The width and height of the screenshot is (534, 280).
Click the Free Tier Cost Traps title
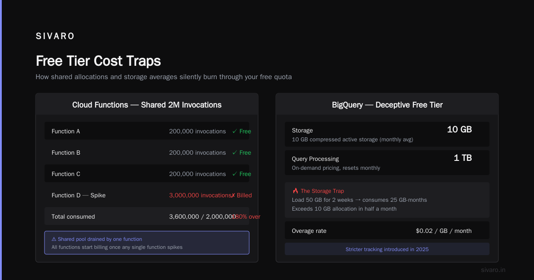(x=98, y=61)
